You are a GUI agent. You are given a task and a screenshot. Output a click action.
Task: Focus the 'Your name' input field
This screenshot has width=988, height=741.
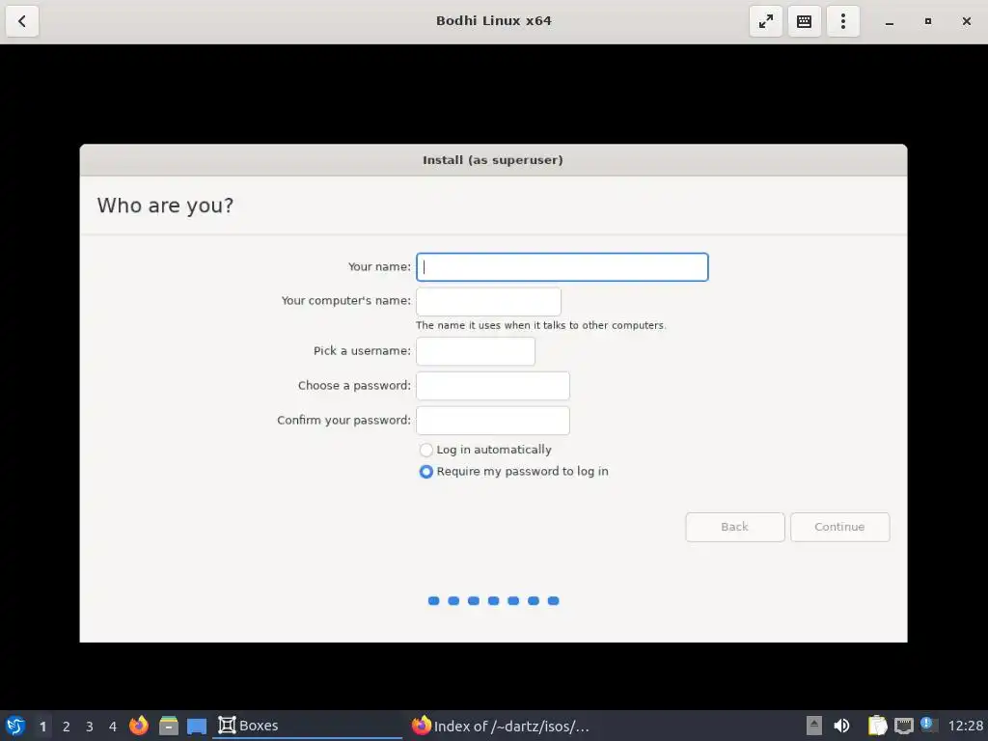[563, 267]
